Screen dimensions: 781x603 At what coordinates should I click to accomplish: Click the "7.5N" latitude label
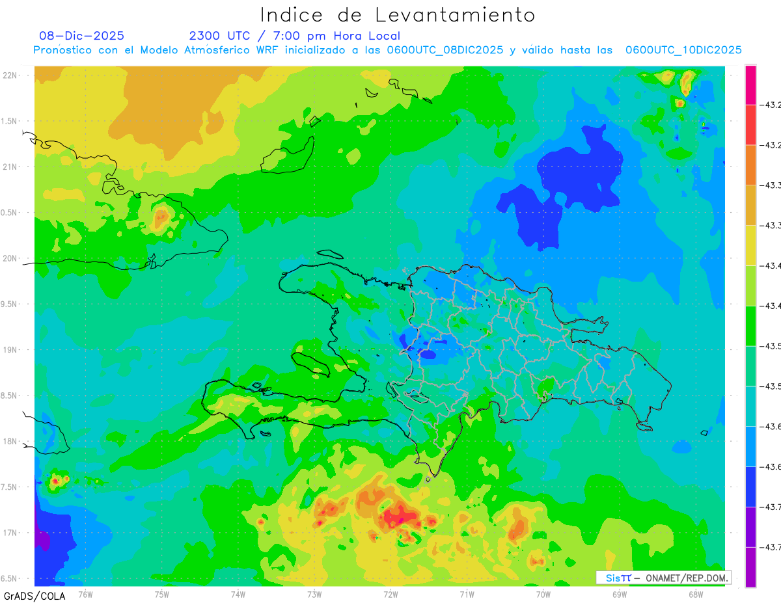(x=10, y=487)
